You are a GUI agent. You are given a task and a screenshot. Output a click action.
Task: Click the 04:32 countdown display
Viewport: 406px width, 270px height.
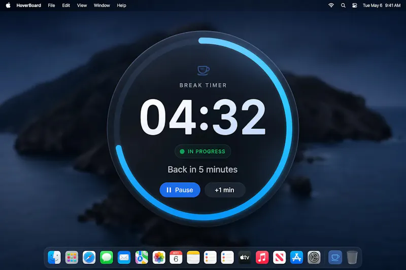[x=202, y=117]
